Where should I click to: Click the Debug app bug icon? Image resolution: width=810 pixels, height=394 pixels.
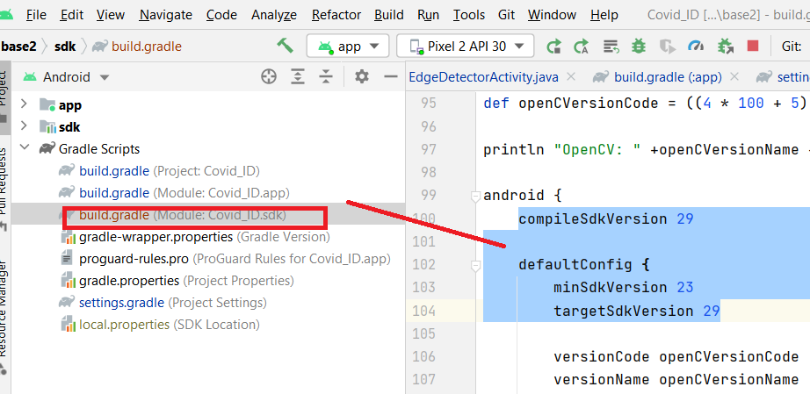pos(639,47)
